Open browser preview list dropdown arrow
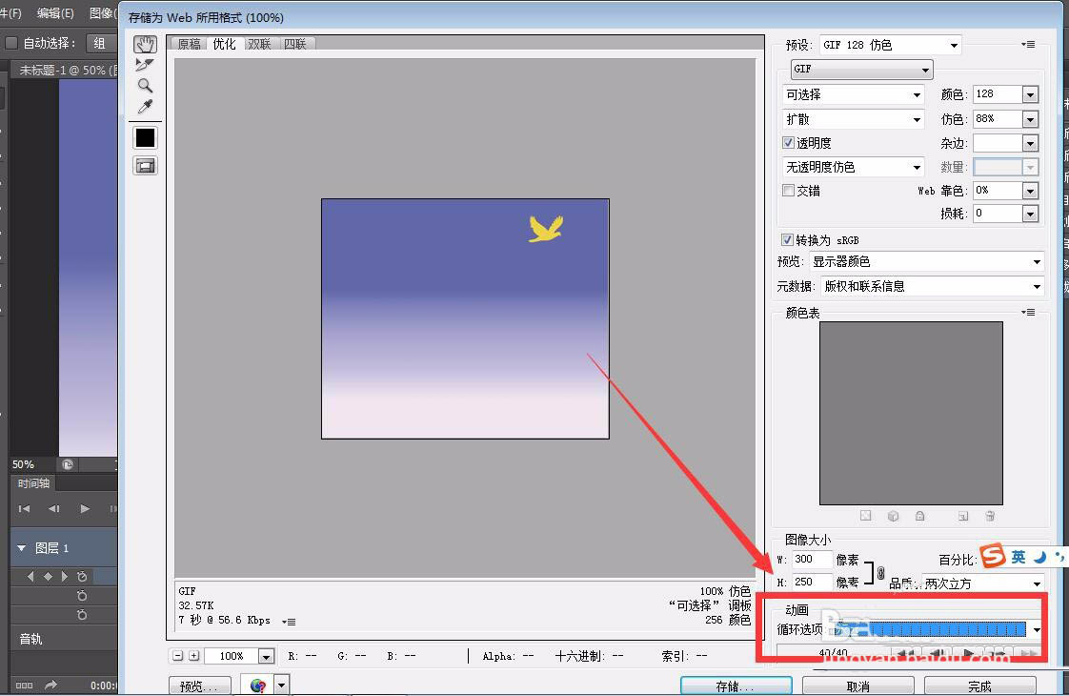 pos(282,686)
